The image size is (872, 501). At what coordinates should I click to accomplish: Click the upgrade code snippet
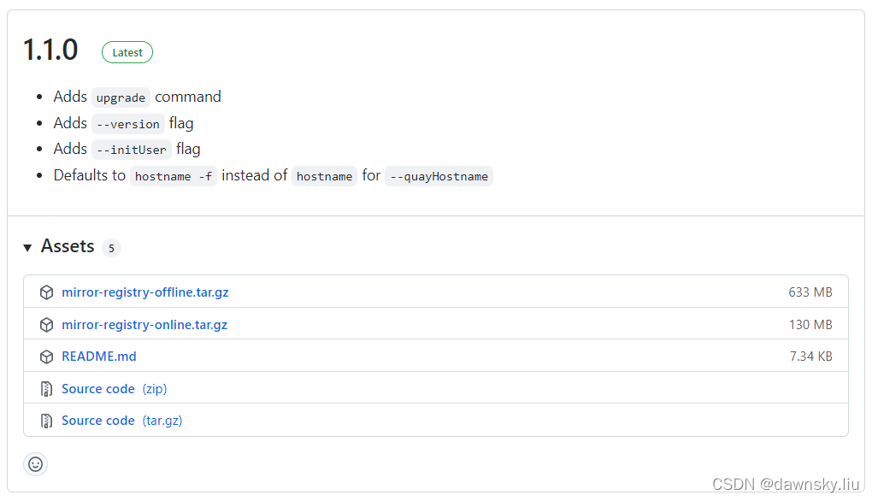pos(121,97)
